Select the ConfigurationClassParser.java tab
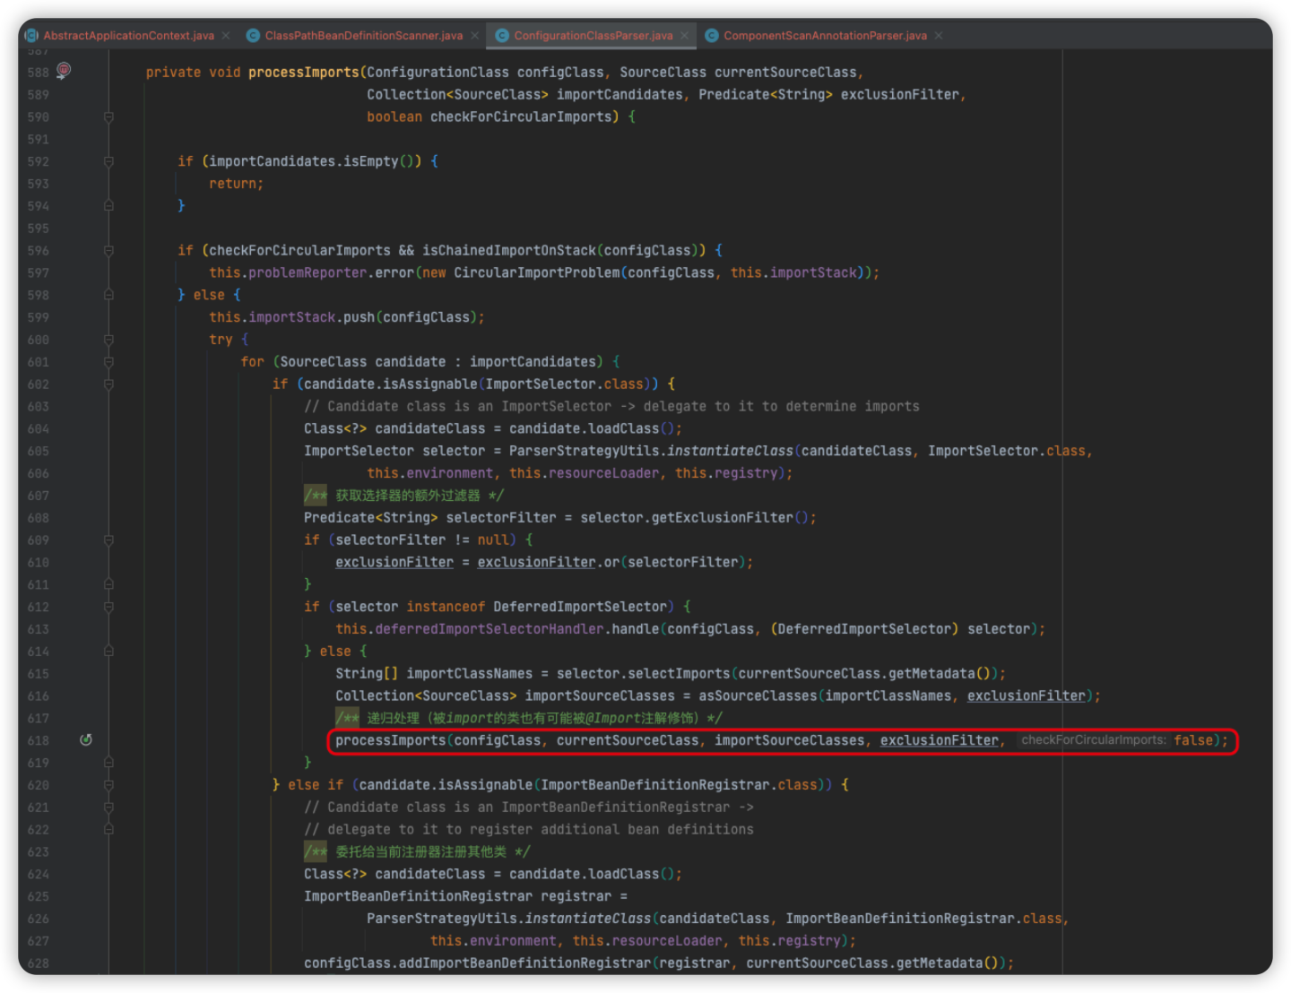Image resolution: width=1291 pixels, height=993 pixels. [x=594, y=36]
